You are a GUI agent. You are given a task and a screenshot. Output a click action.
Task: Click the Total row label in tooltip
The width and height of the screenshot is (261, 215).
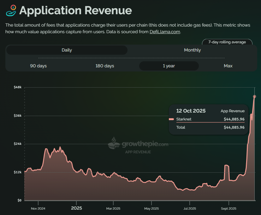point(181,127)
